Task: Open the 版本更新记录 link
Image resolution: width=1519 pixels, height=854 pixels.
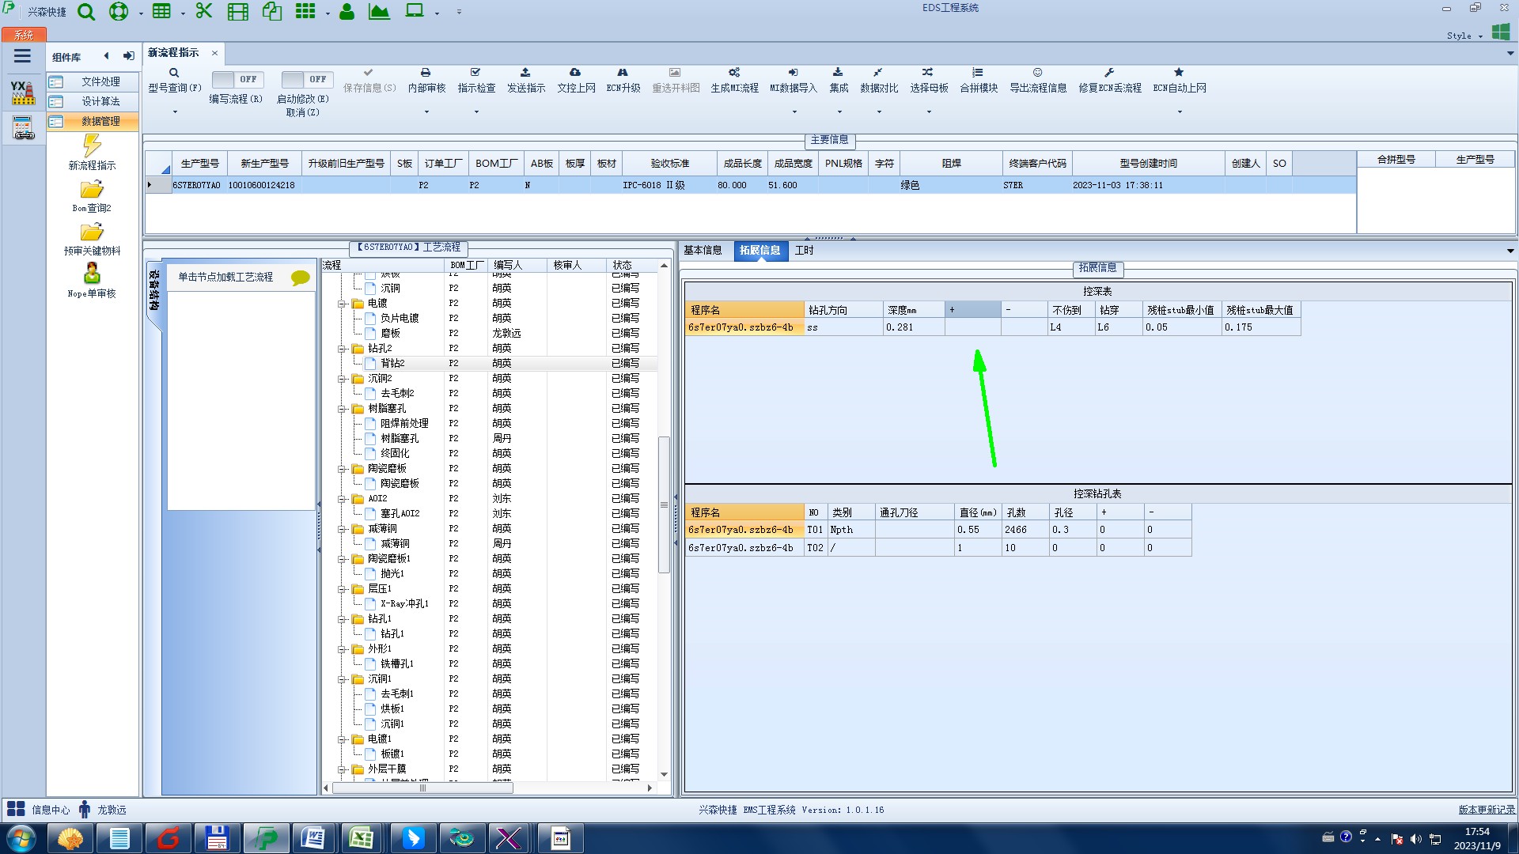Action: coord(1486,810)
